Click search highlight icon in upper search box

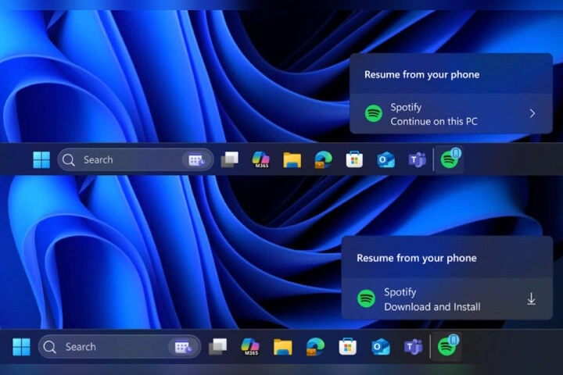click(196, 160)
